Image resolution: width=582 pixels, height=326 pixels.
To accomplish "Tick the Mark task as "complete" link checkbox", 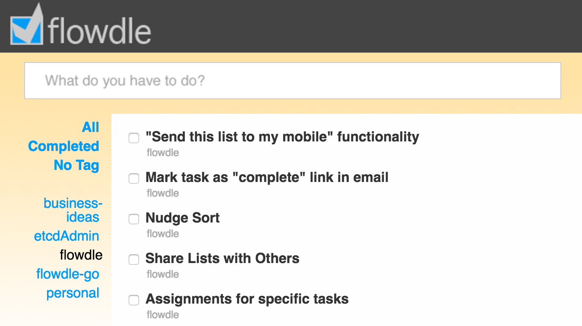I will click(134, 179).
